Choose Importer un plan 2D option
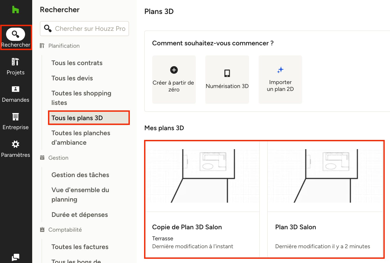The image size is (390, 263). pos(280,79)
